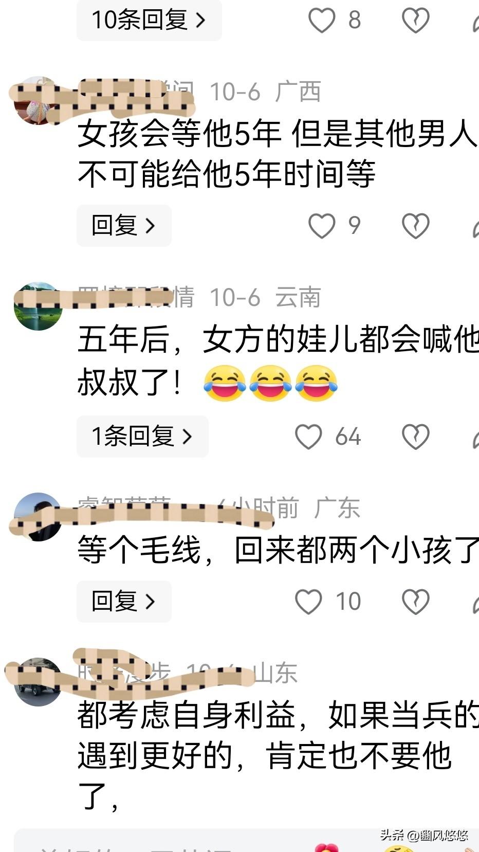The width and height of the screenshot is (479, 852).
Task: Like the Guangxi comment with 9 likes
Action: click(322, 226)
